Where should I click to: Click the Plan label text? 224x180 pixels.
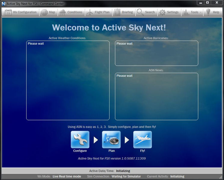click(x=112, y=151)
